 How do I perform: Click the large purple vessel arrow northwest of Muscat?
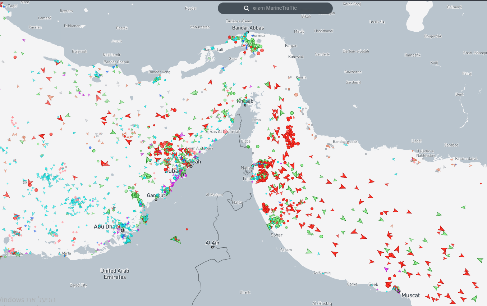[x=386, y=269]
